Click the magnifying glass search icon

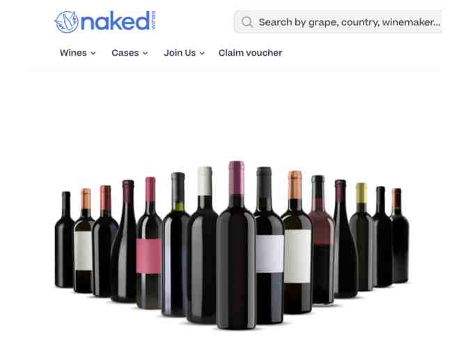(247, 22)
